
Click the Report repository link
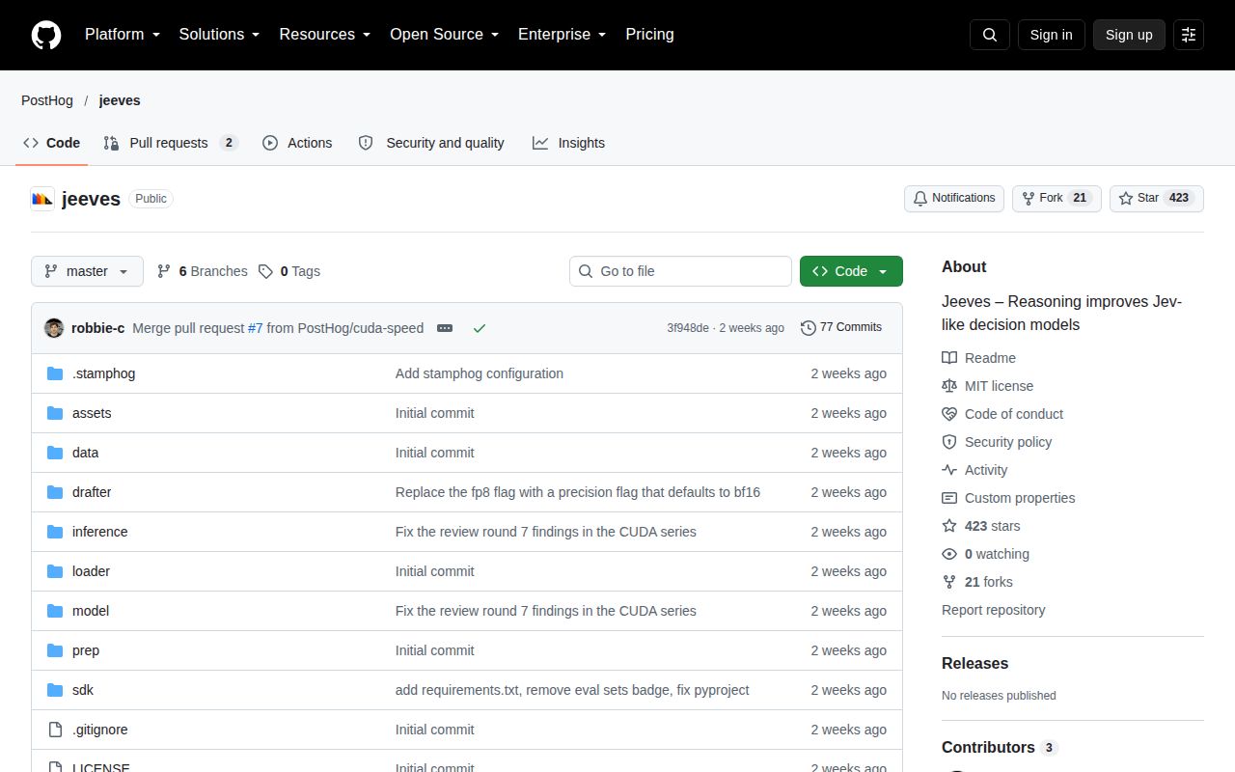point(994,610)
